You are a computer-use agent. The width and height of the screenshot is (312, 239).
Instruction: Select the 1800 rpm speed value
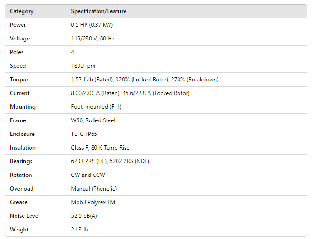click(83, 66)
